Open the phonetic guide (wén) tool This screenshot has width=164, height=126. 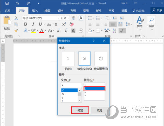pyautogui.click(x=73, y=18)
